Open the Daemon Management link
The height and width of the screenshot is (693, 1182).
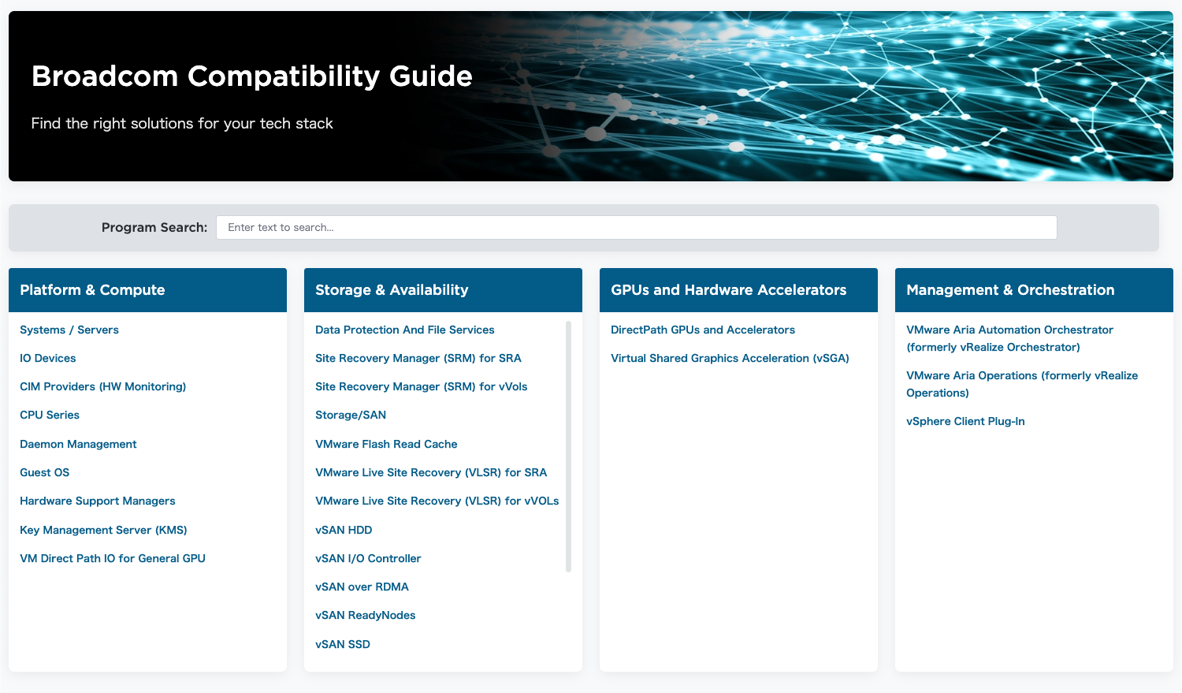coord(78,444)
